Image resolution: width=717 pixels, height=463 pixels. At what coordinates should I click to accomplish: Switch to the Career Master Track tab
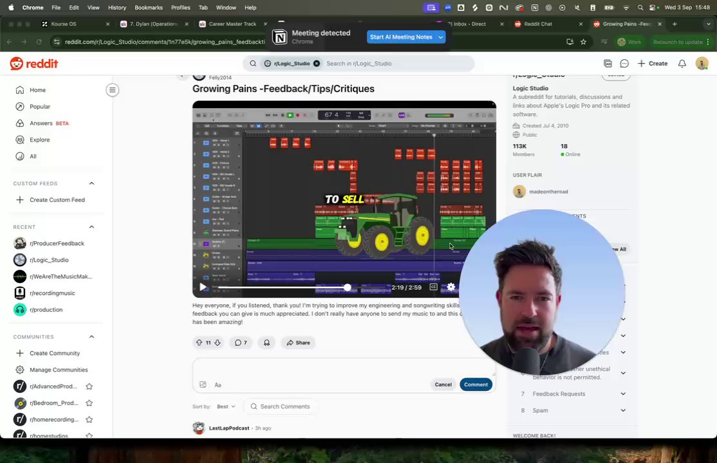tap(232, 24)
